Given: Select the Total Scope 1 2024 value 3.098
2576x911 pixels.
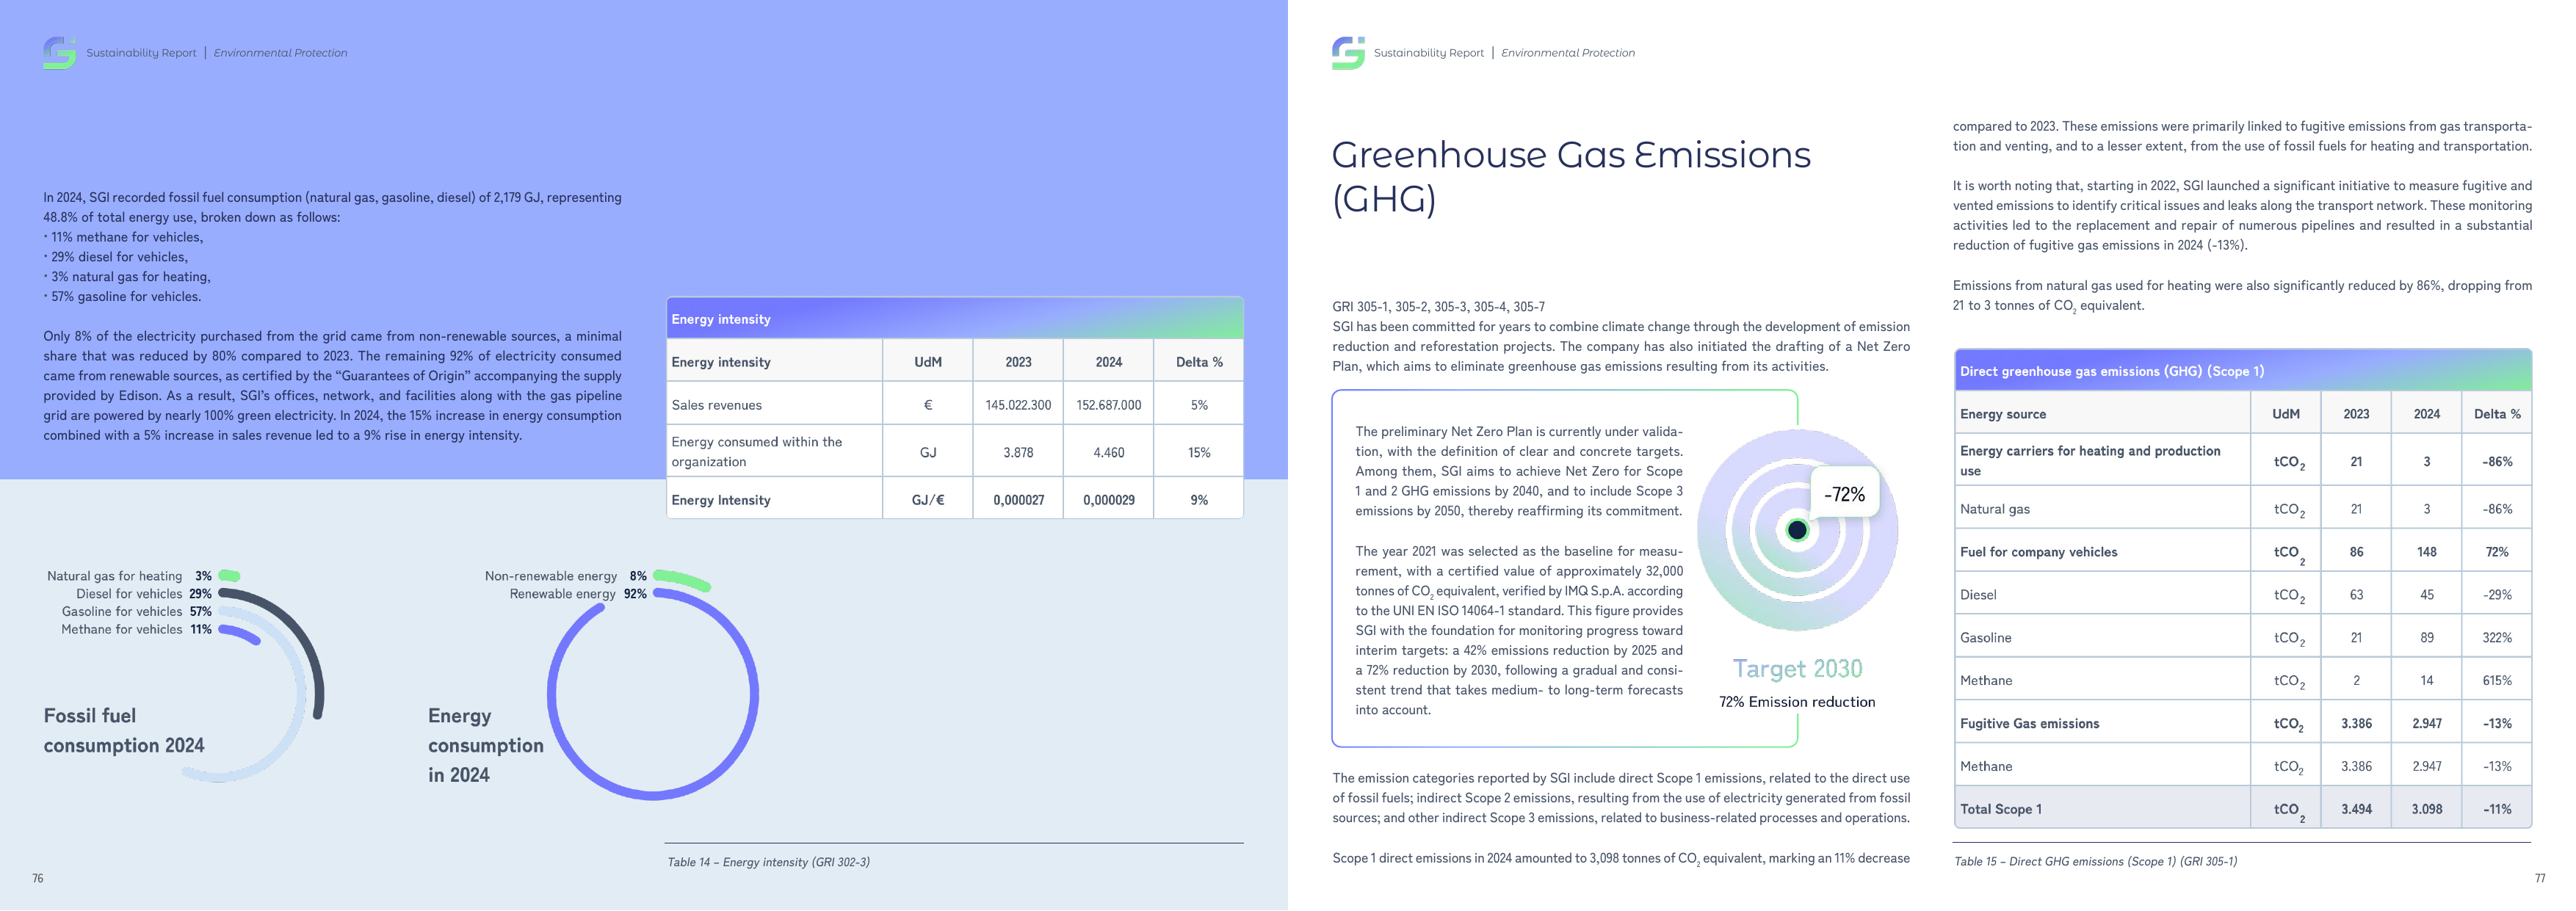Looking at the screenshot, I should [2426, 810].
